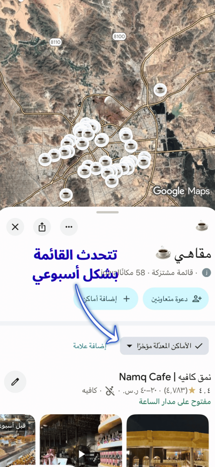The image size is (215, 467).
Task: Click the 8100 road shield on map
Action: pos(119,36)
